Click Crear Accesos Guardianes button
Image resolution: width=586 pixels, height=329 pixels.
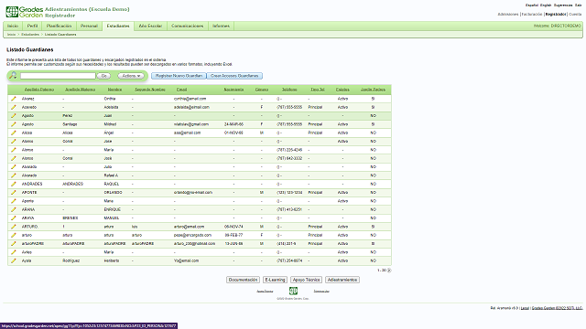[x=234, y=76]
